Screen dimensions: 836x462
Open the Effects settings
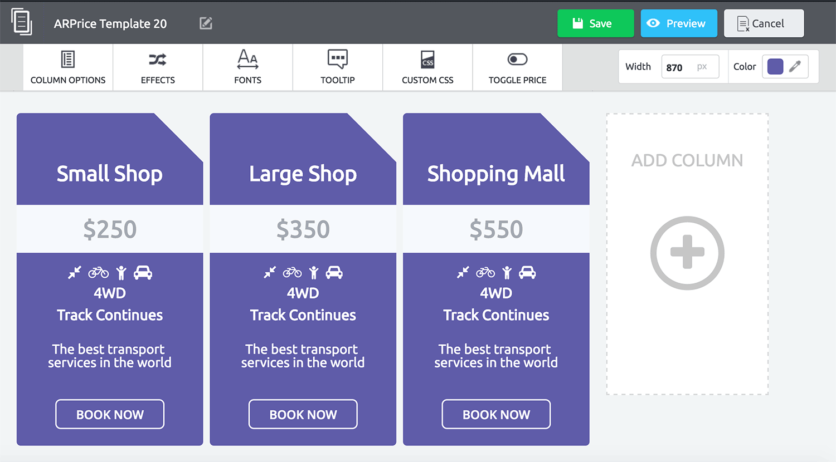tap(158, 67)
